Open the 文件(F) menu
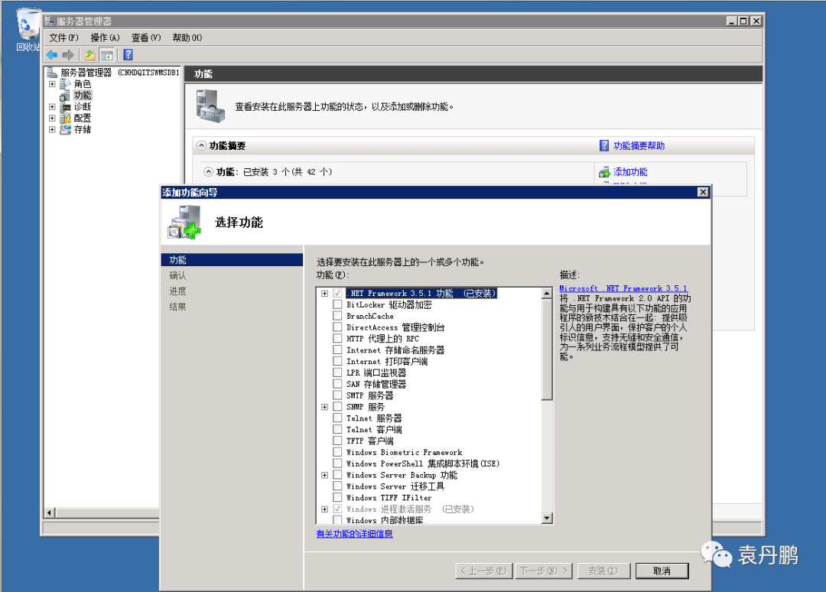Viewport: 826px width, 592px height. 63,37
